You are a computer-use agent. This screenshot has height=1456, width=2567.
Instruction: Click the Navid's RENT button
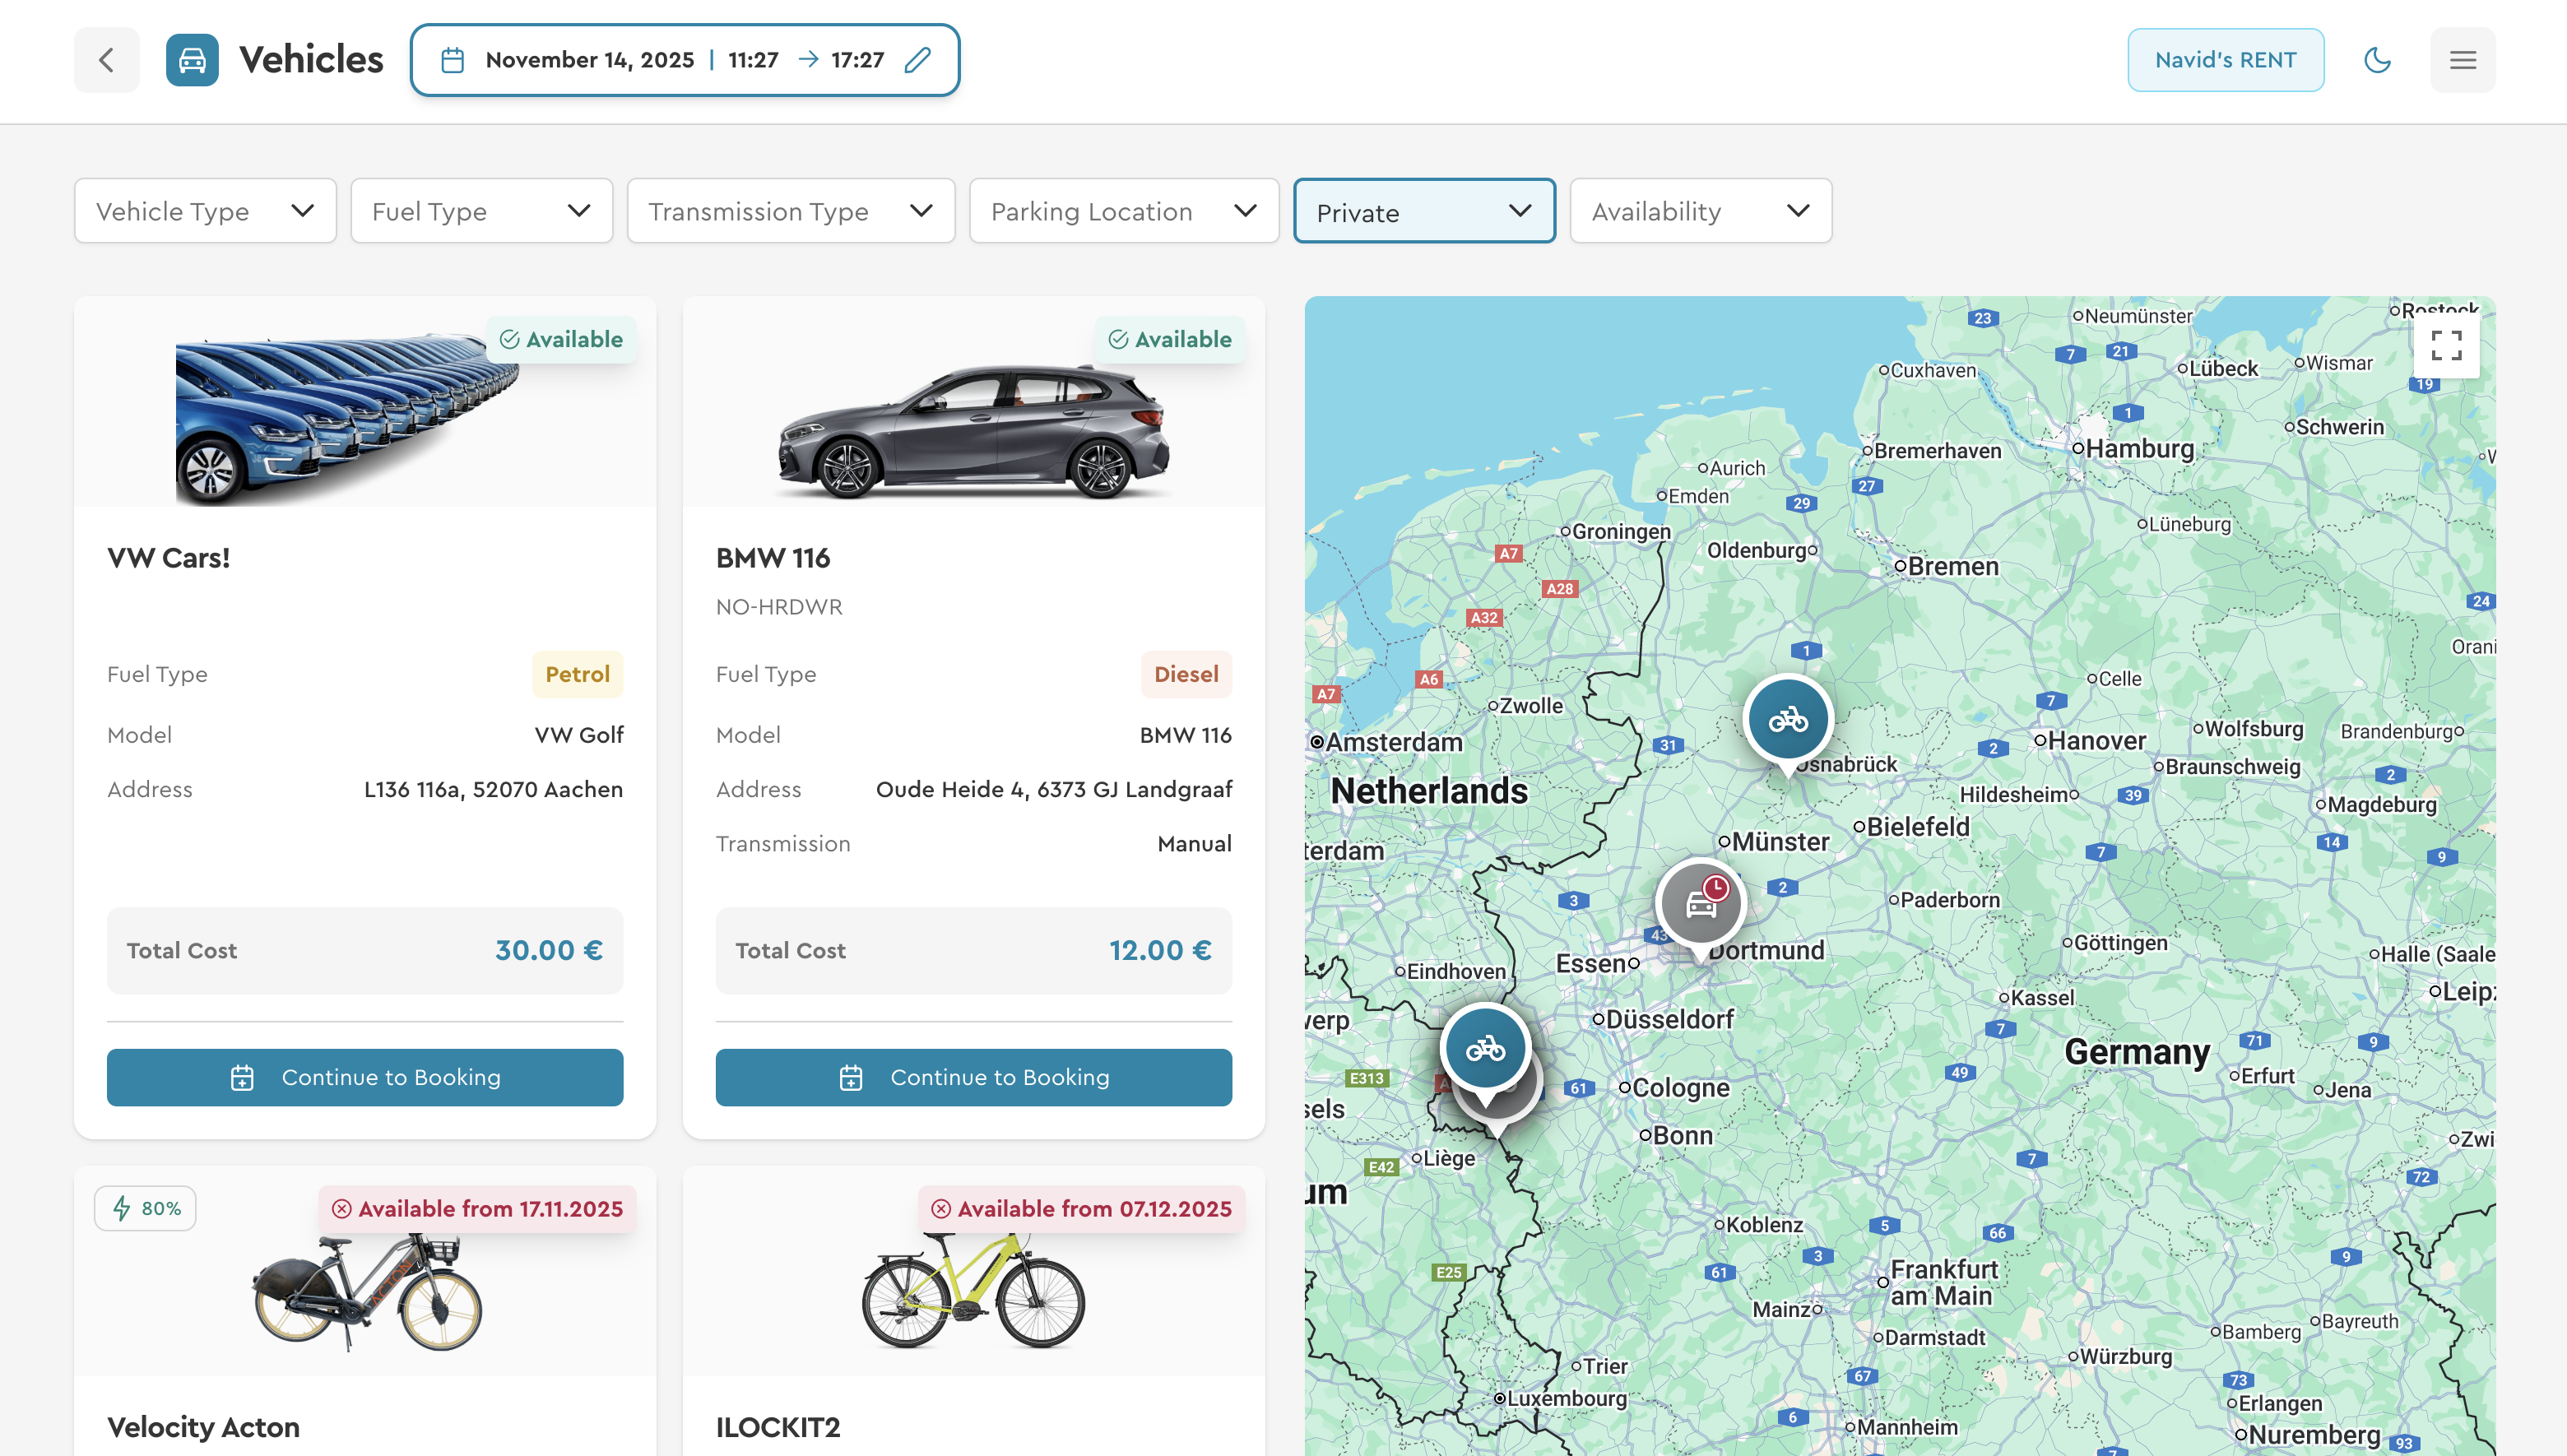pyautogui.click(x=2225, y=60)
